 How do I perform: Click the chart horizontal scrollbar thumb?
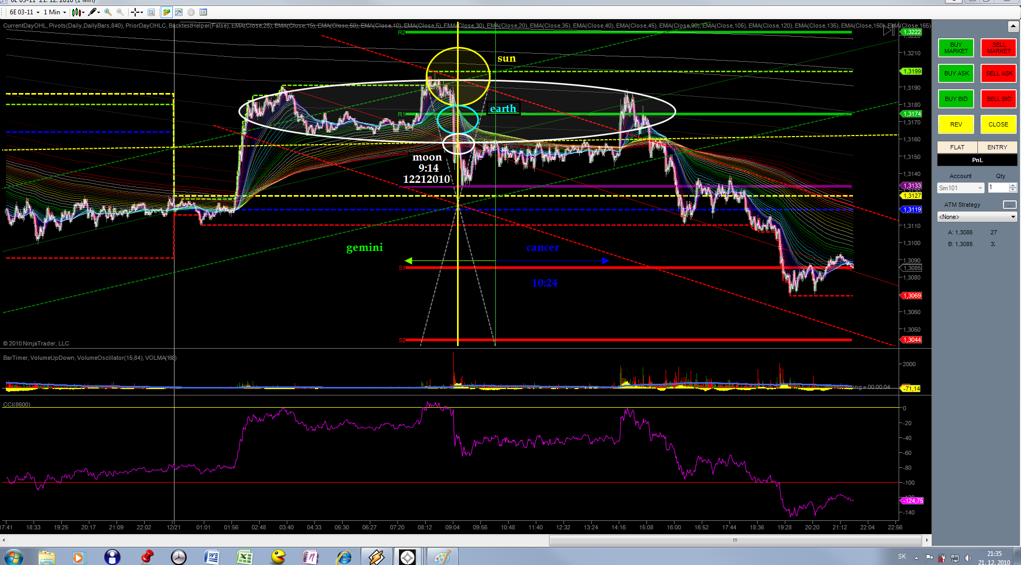click(x=735, y=540)
